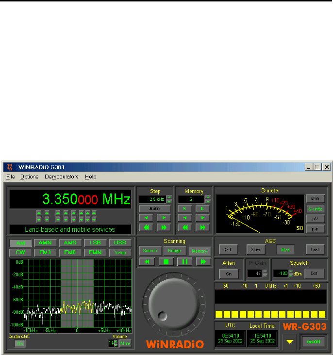The height and width of the screenshot is (355, 333).
Task: Click Step single forward arrow
Action: 164,218
